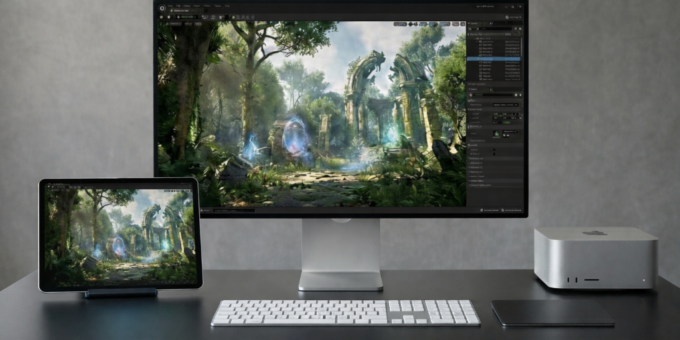Click the Lit view mode button
The height and width of the screenshot is (340, 680).
tap(188, 25)
